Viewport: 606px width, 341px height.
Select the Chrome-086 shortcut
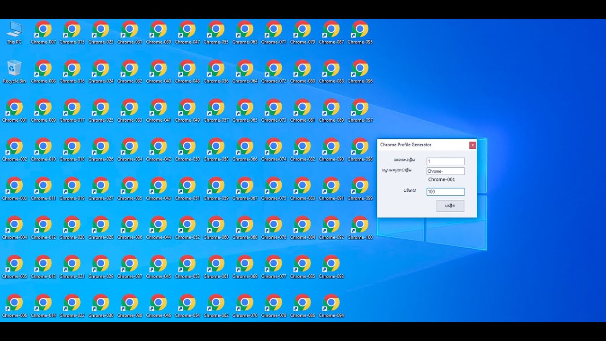[303, 306]
